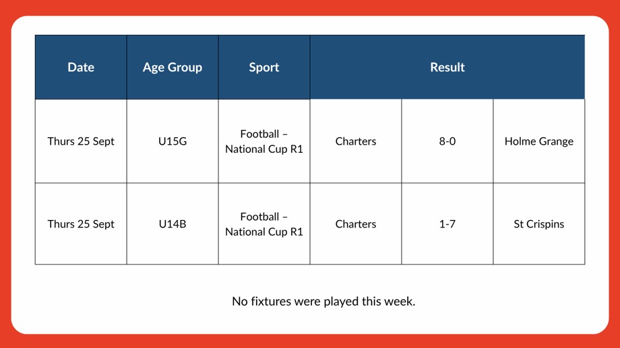This screenshot has width=620, height=348.
Task: Select the U14B age group cell
Action: (x=173, y=224)
